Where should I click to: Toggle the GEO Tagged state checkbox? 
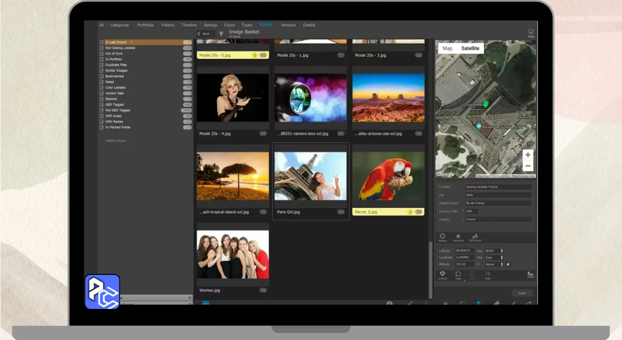102,104
